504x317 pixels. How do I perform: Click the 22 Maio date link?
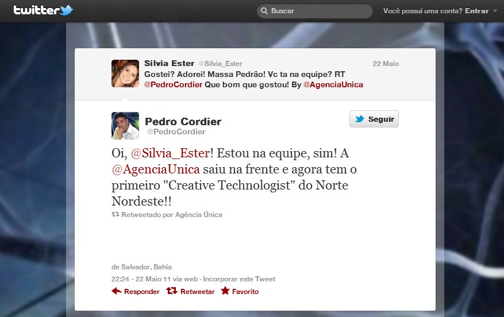click(x=386, y=64)
